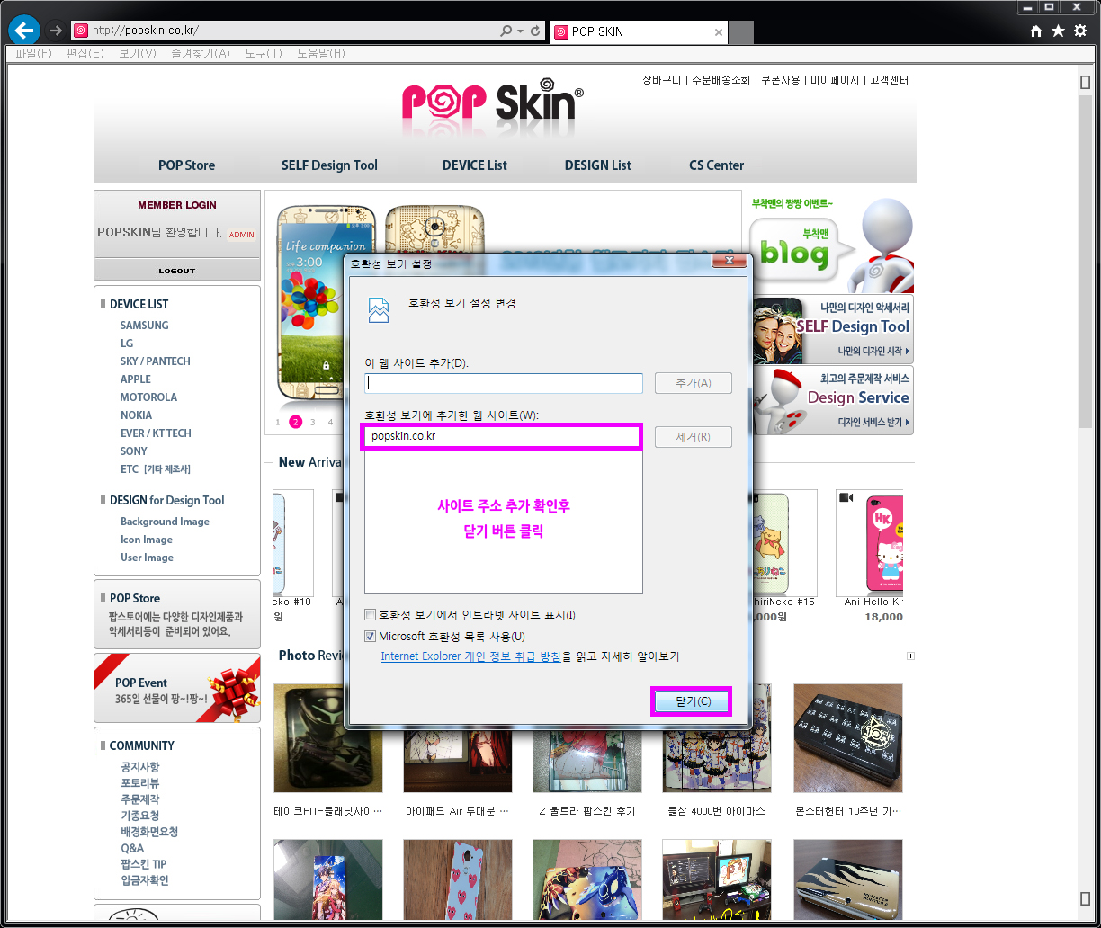Click the 닫기(C) button in dialog
The image size is (1101, 928).
[x=692, y=701]
